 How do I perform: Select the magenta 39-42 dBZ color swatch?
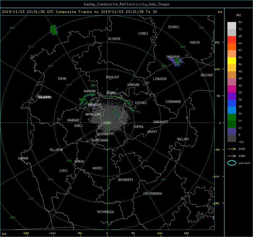click(x=232, y=89)
